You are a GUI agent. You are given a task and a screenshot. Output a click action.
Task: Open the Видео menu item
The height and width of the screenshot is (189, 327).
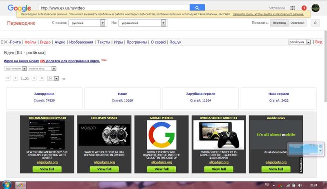click(x=45, y=42)
